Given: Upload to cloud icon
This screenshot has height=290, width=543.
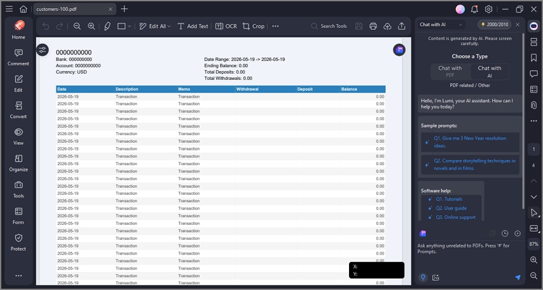Looking at the screenshot, I should point(387,26).
